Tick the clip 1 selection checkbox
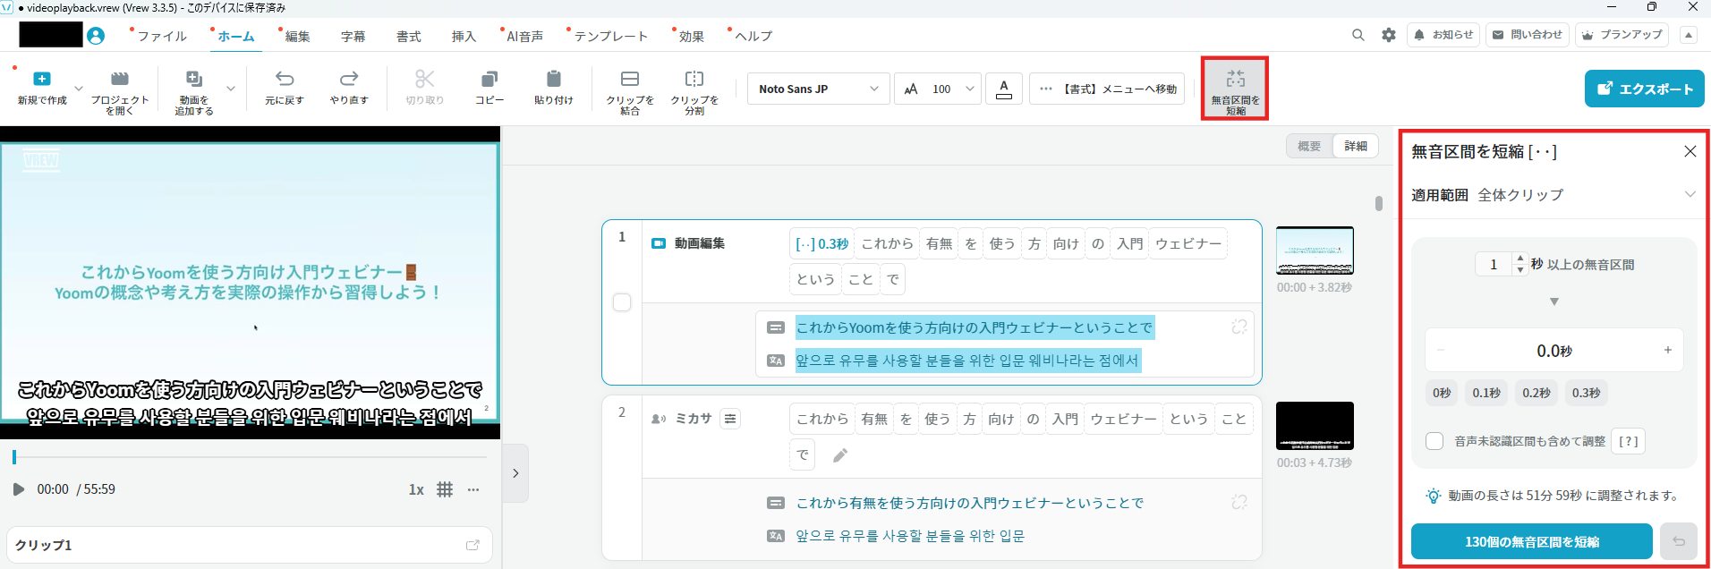Image resolution: width=1711 pixels, height=569 pixels. (x=622, y=302)
